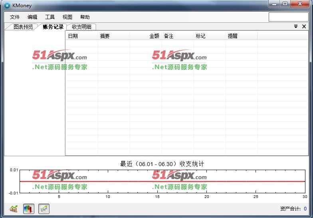Click the multi-line graph icon button

[44, 209]
